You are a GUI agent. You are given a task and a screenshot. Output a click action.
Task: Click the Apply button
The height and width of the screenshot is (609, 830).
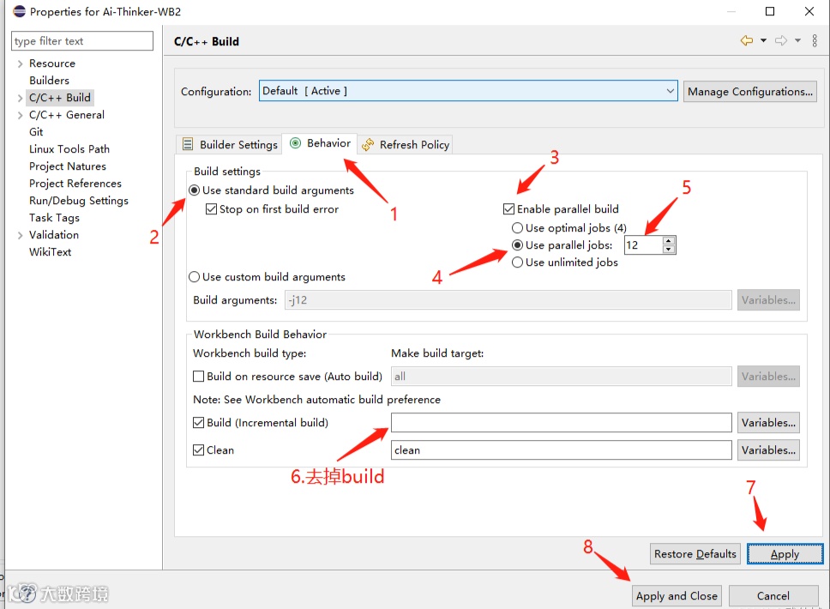pyautogui.click(x=785, y=554)
